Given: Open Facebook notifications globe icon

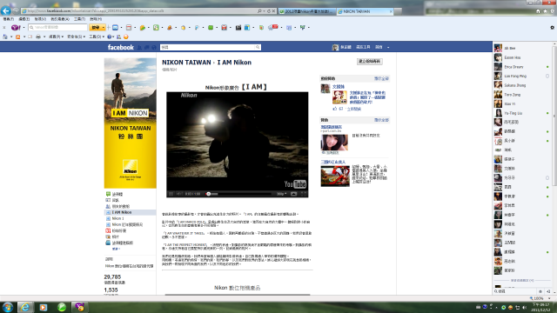Looking at the screenshot, I should coord(154,47).
